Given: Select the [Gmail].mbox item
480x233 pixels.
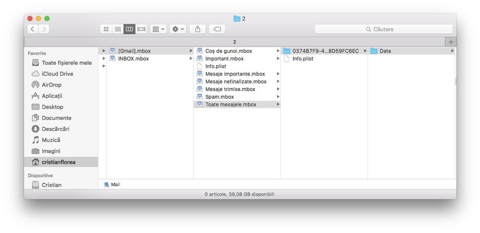Looking at the screenshot, I should (150, 51).
